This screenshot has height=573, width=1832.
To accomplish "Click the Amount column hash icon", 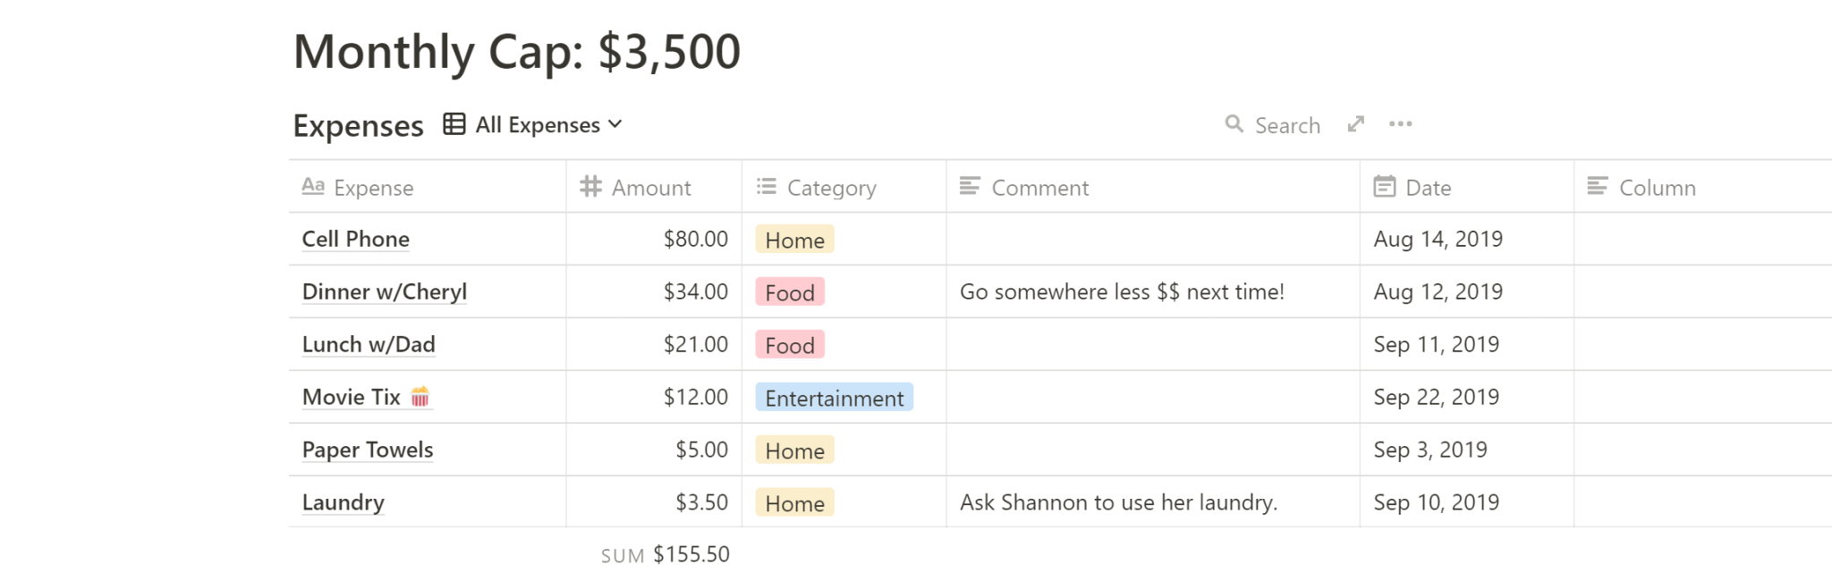I will click(x=590, y=187).
